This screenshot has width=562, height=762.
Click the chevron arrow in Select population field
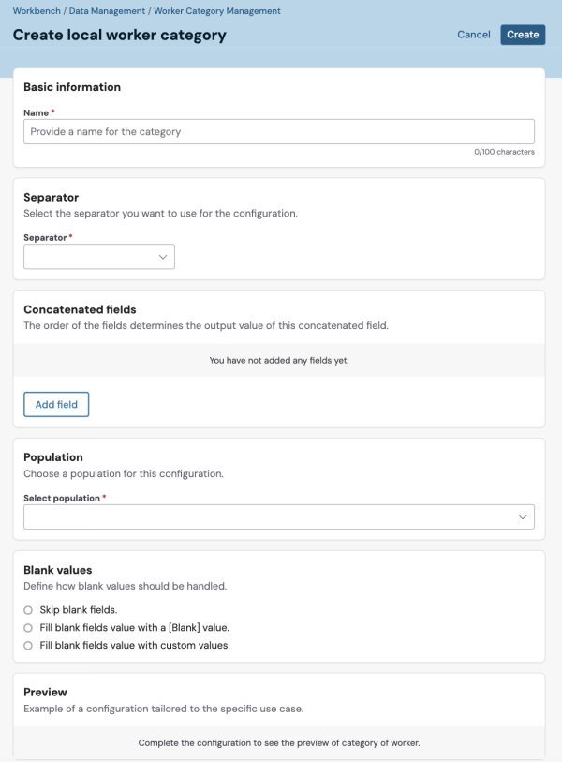click(522, 517)
